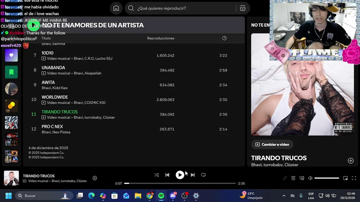Open Discord from taskbar
Image resolution: width=360 pixels, height=202 pixels.
(x=173, y=196)
